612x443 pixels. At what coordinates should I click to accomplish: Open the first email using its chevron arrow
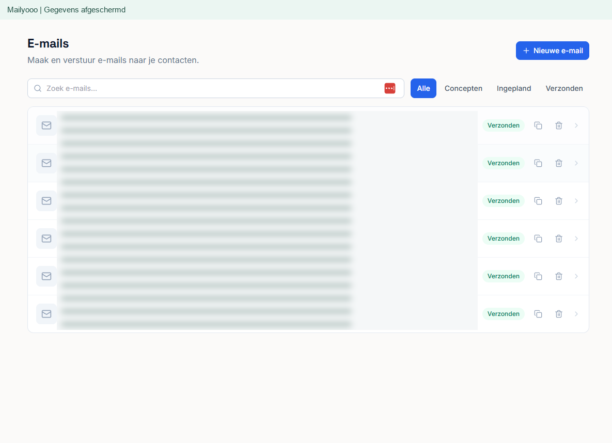coord(576,125)
